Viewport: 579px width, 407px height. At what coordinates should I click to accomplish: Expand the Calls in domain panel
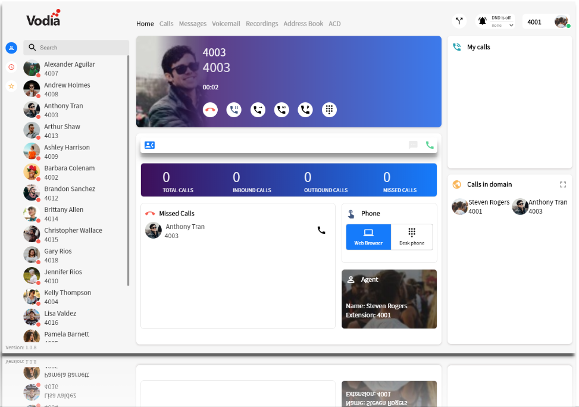563,184
